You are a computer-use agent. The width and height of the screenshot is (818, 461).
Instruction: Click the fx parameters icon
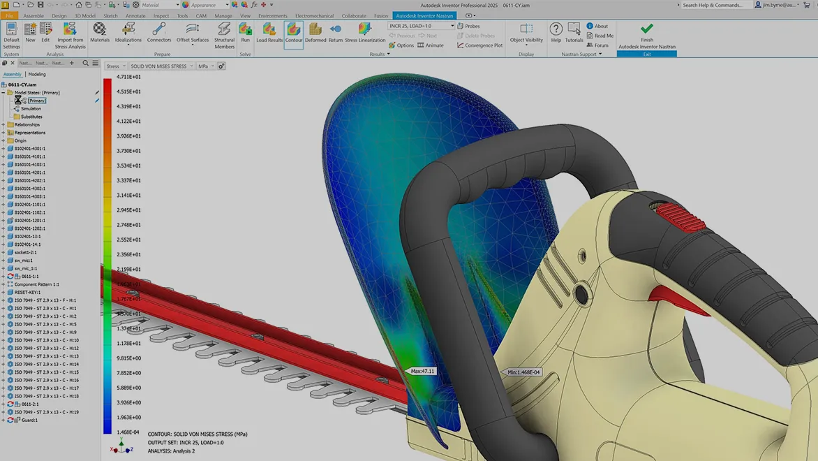click(254, 5)
